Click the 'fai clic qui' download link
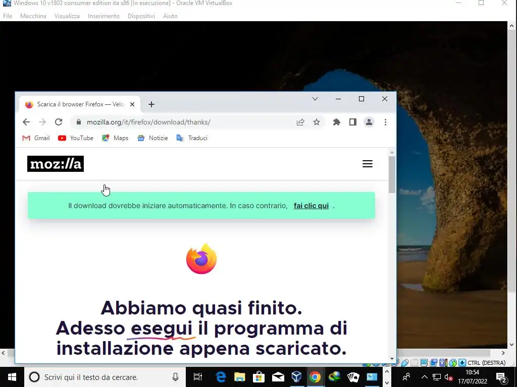Image resolution: width=517 pixels, height=387 pixels. pyautogui.click(x=311, y=206)
